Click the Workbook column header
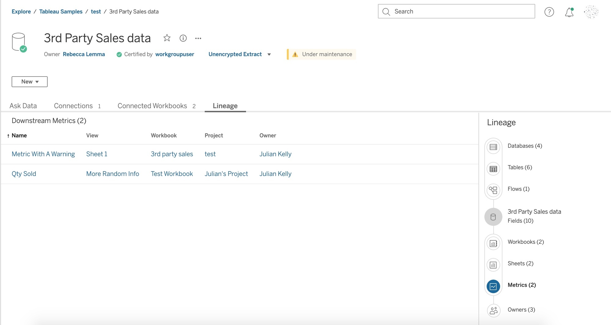Screen dimensions: 611x325 [164, 136]
